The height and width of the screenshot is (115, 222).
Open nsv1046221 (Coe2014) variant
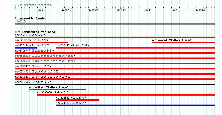pos(71,103)
